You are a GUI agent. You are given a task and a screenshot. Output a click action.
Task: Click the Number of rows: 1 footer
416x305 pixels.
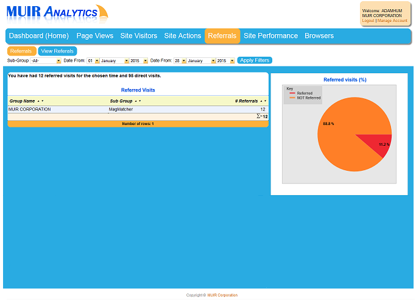click(x=138, y=124)
